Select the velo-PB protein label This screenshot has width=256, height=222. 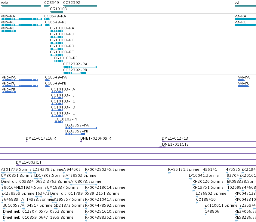pos(8,89)
